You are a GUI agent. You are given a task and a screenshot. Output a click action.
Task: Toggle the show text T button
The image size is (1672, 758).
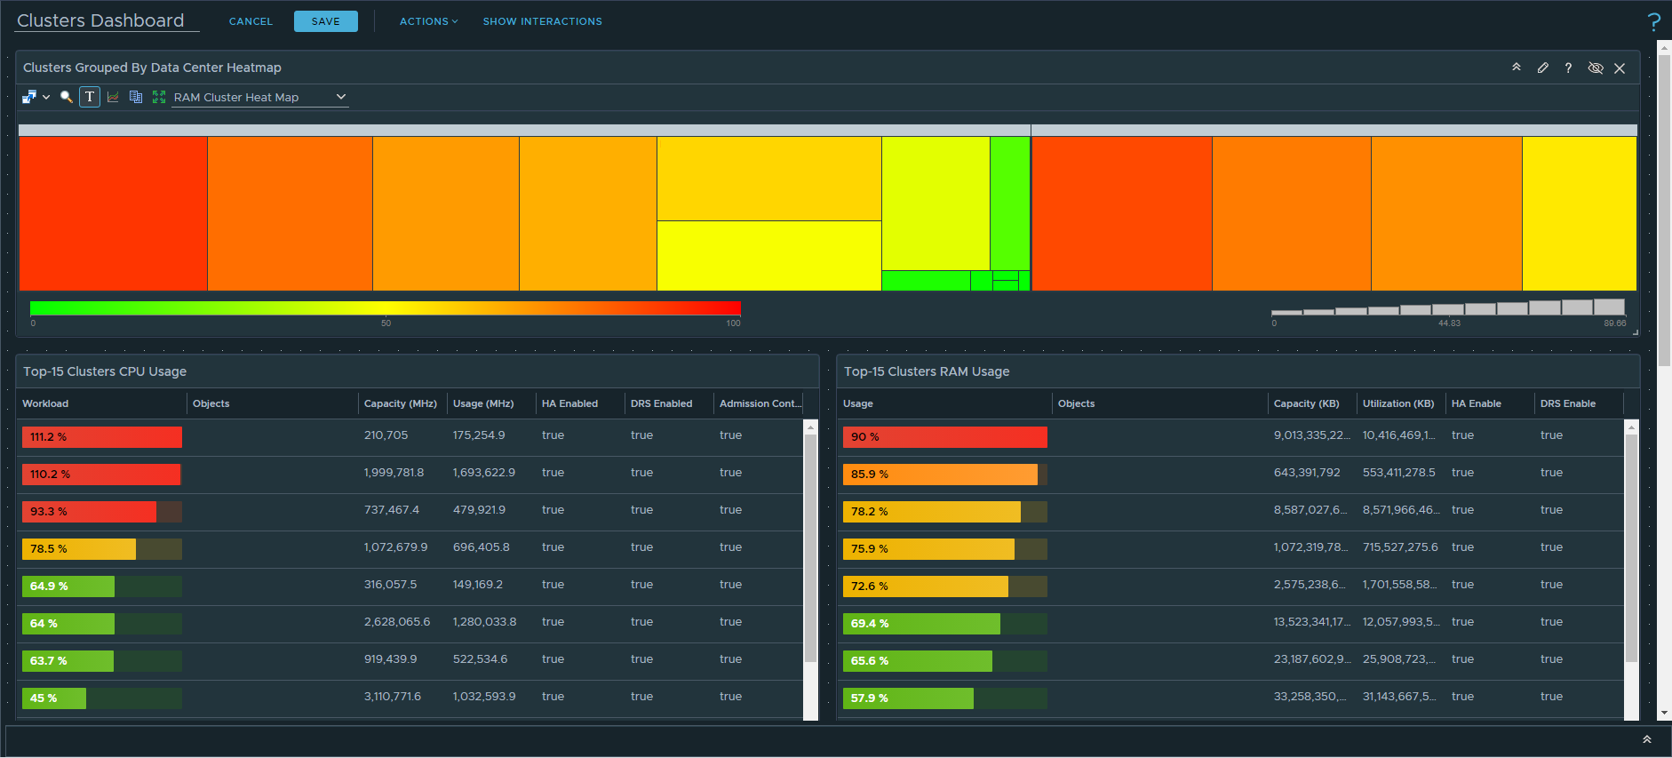tap(90, 97)
